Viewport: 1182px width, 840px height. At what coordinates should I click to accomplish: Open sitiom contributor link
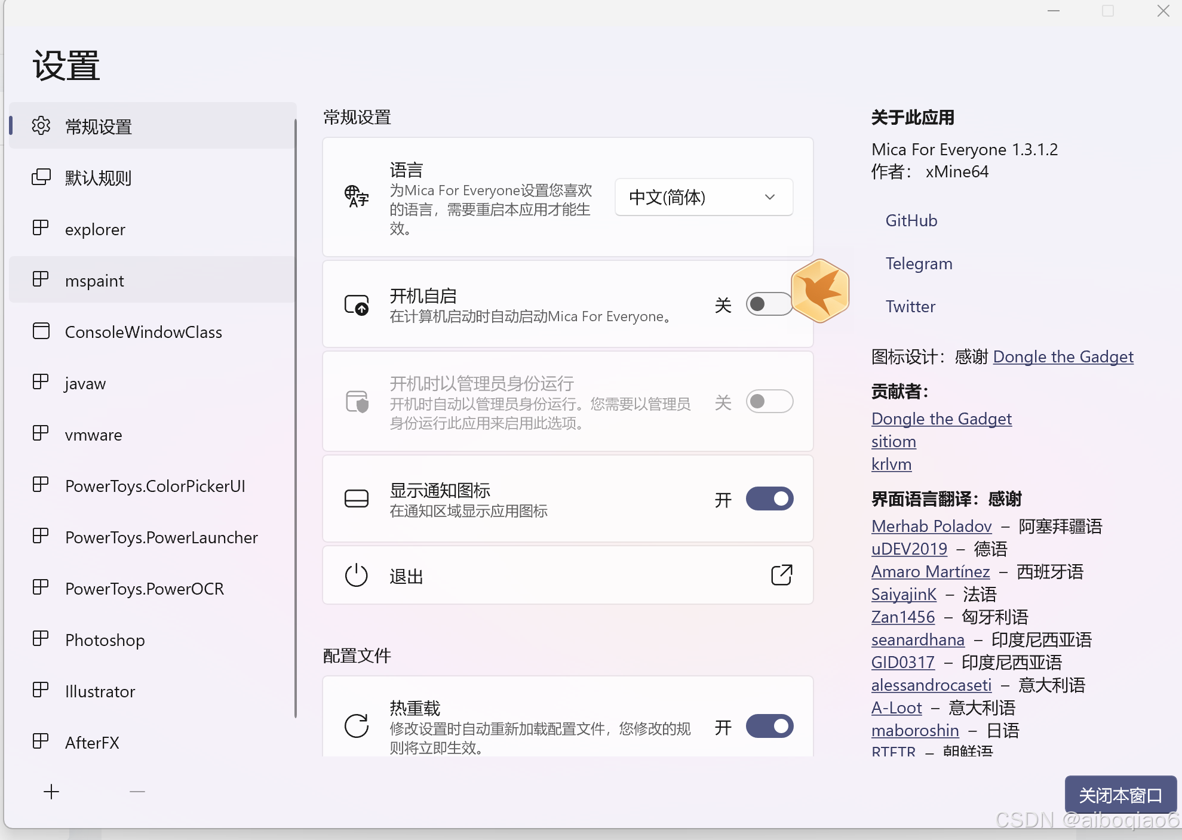tap(894, 441)
